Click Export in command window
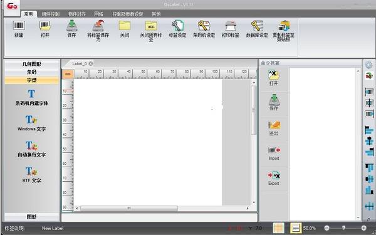This screenshot has height=235, width=376. [274, 178]
